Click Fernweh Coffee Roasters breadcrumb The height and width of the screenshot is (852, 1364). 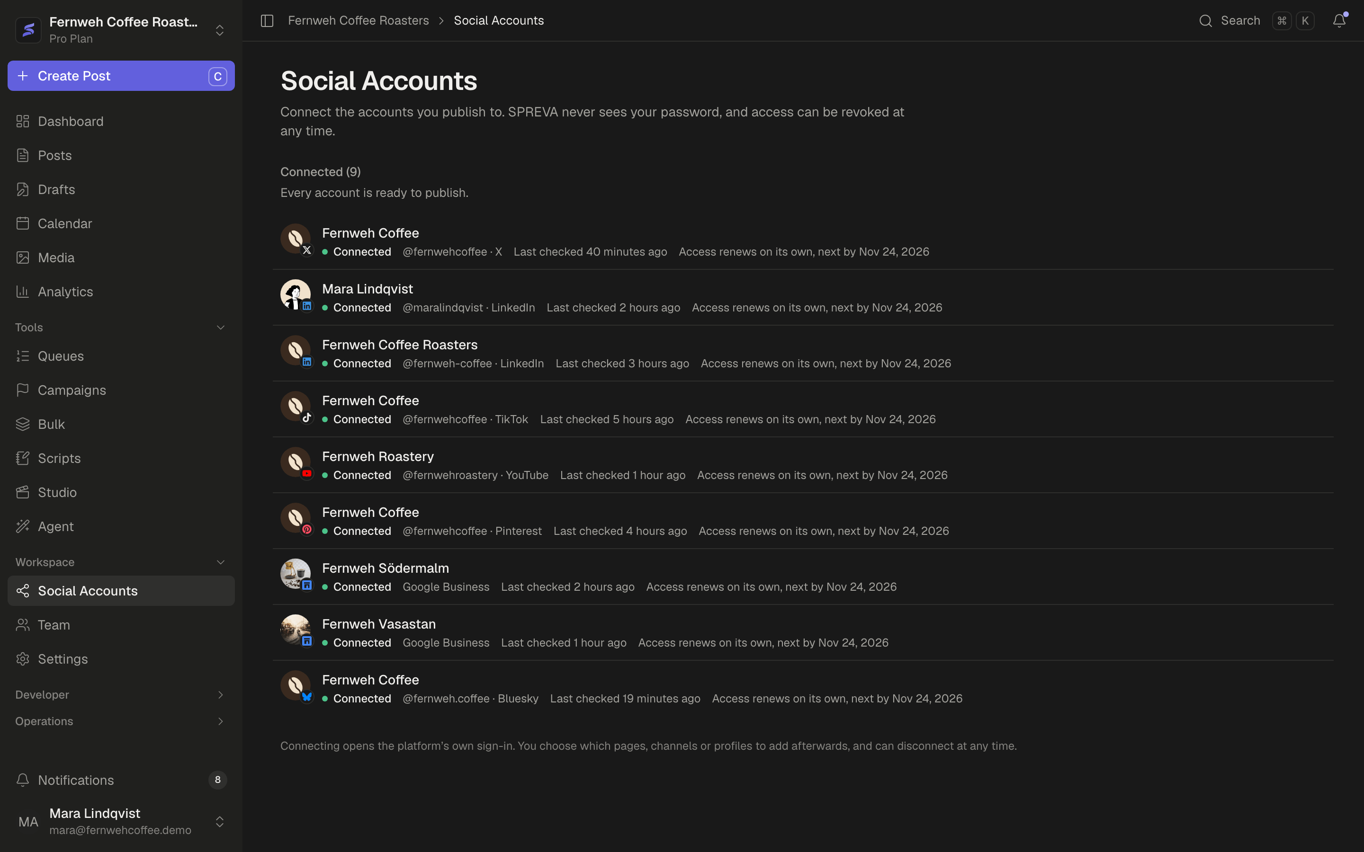click(359, 21)
